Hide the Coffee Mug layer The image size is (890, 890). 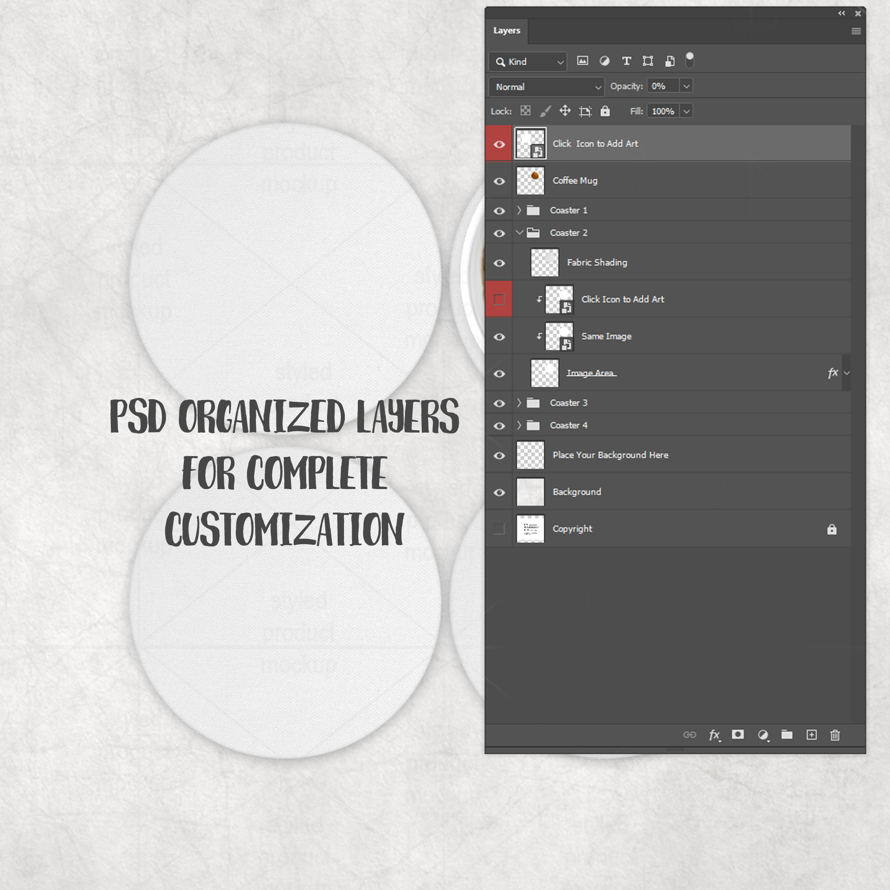499,181
